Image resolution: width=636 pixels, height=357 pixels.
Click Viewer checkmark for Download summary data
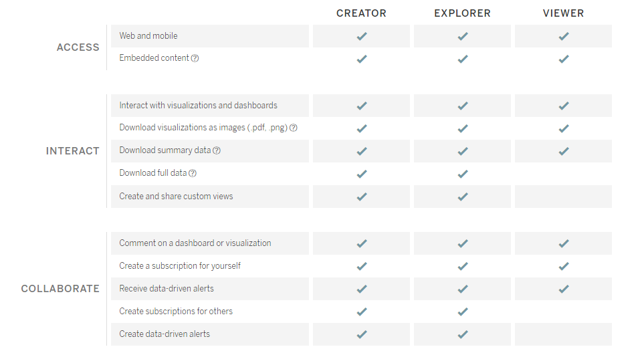coord(564,151)
